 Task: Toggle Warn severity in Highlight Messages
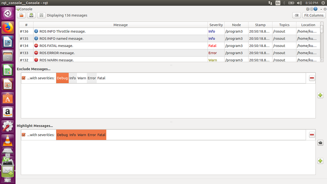click(x=82, y=135)
